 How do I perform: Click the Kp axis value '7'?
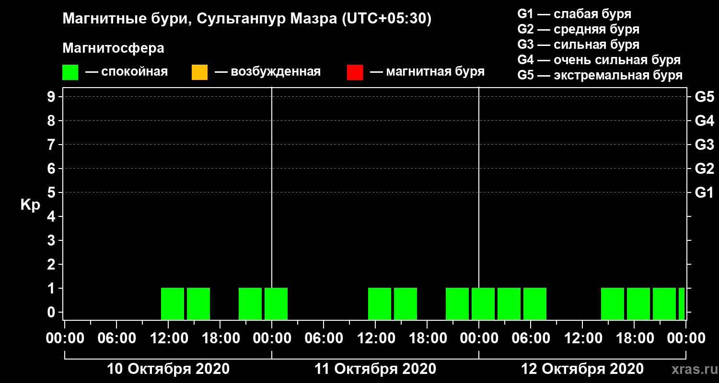pyautogui.click(x=52, y=145)
